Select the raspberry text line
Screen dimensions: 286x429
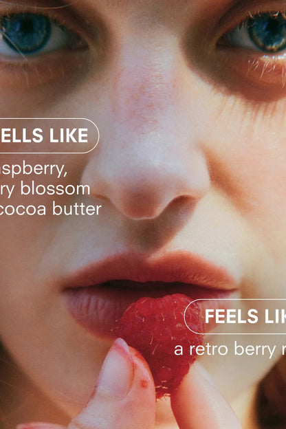tap(34, 170)
